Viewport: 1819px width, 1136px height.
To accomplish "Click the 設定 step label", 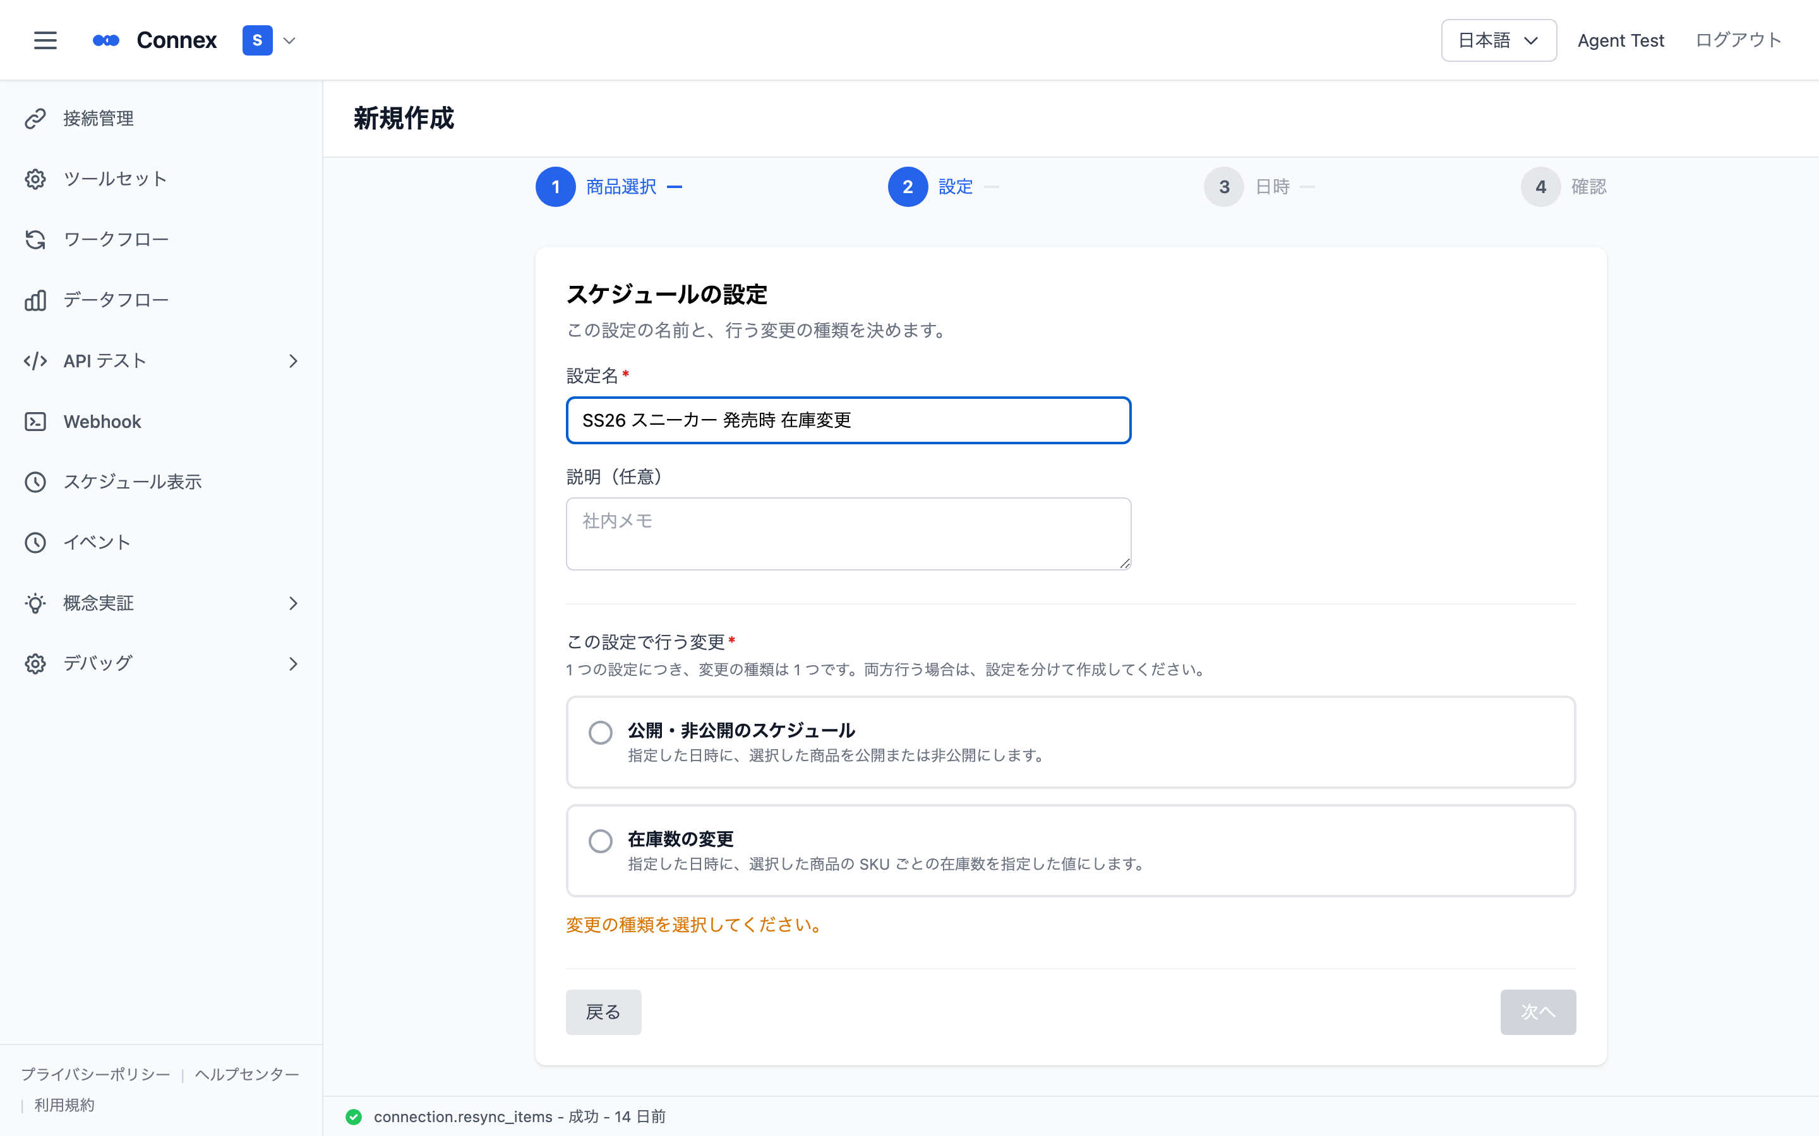I will tap(956, 186).
